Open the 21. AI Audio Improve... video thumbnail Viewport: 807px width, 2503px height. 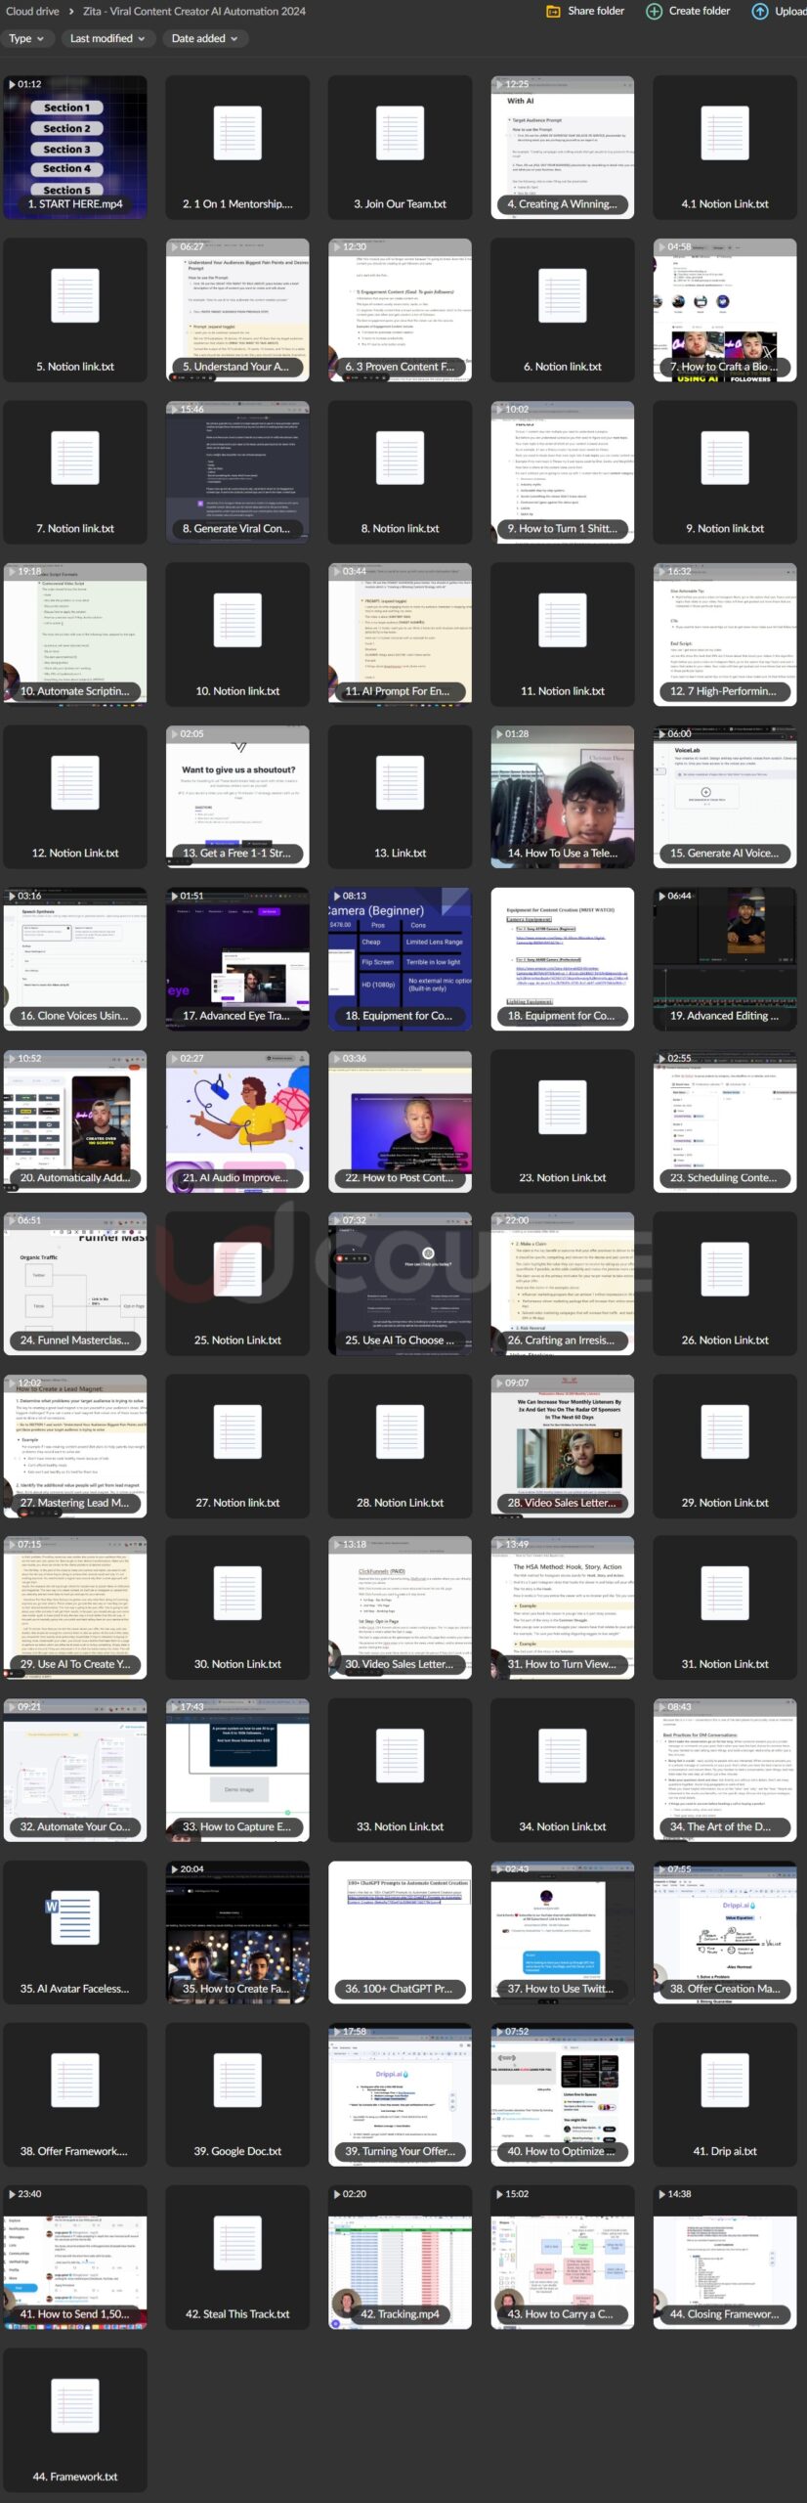237,1120
